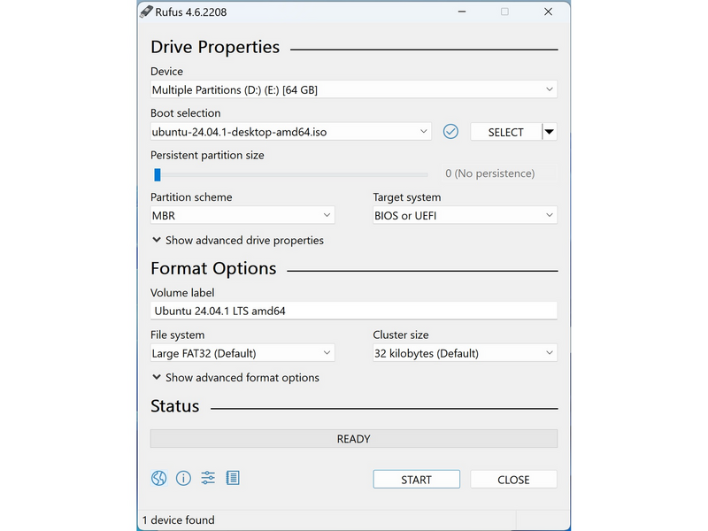Click the SELECT button to choose ISO

point(505,132)
